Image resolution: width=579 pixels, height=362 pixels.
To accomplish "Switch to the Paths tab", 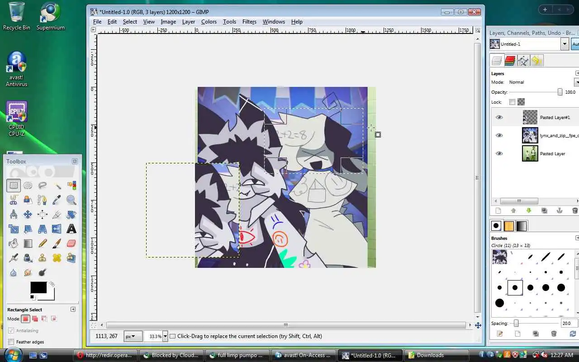I will pos(523,61).
